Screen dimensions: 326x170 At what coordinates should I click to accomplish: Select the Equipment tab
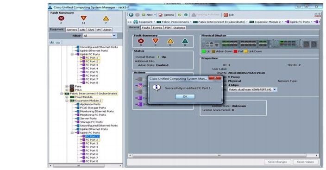pos(57,29)
